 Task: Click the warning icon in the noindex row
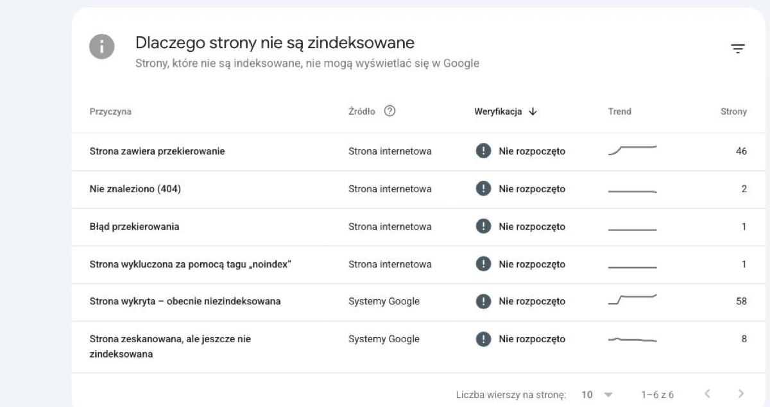coord(483,264)
